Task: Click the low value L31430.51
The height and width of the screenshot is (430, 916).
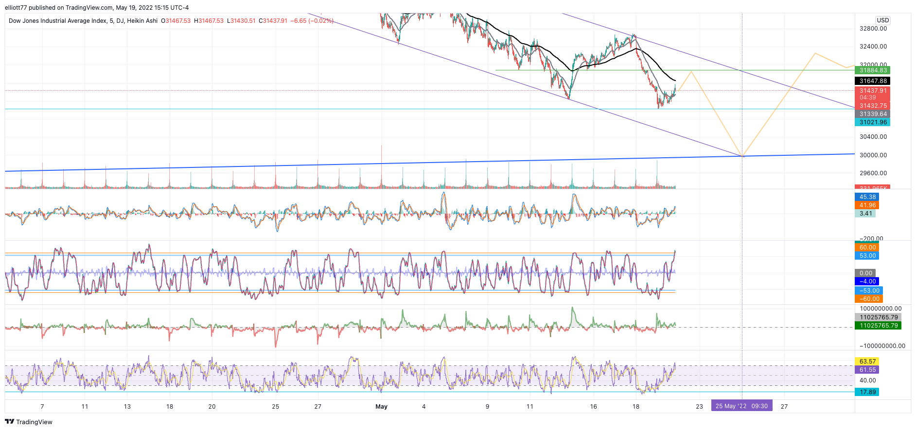Action: pyautogui.click(x=241, y=21)
